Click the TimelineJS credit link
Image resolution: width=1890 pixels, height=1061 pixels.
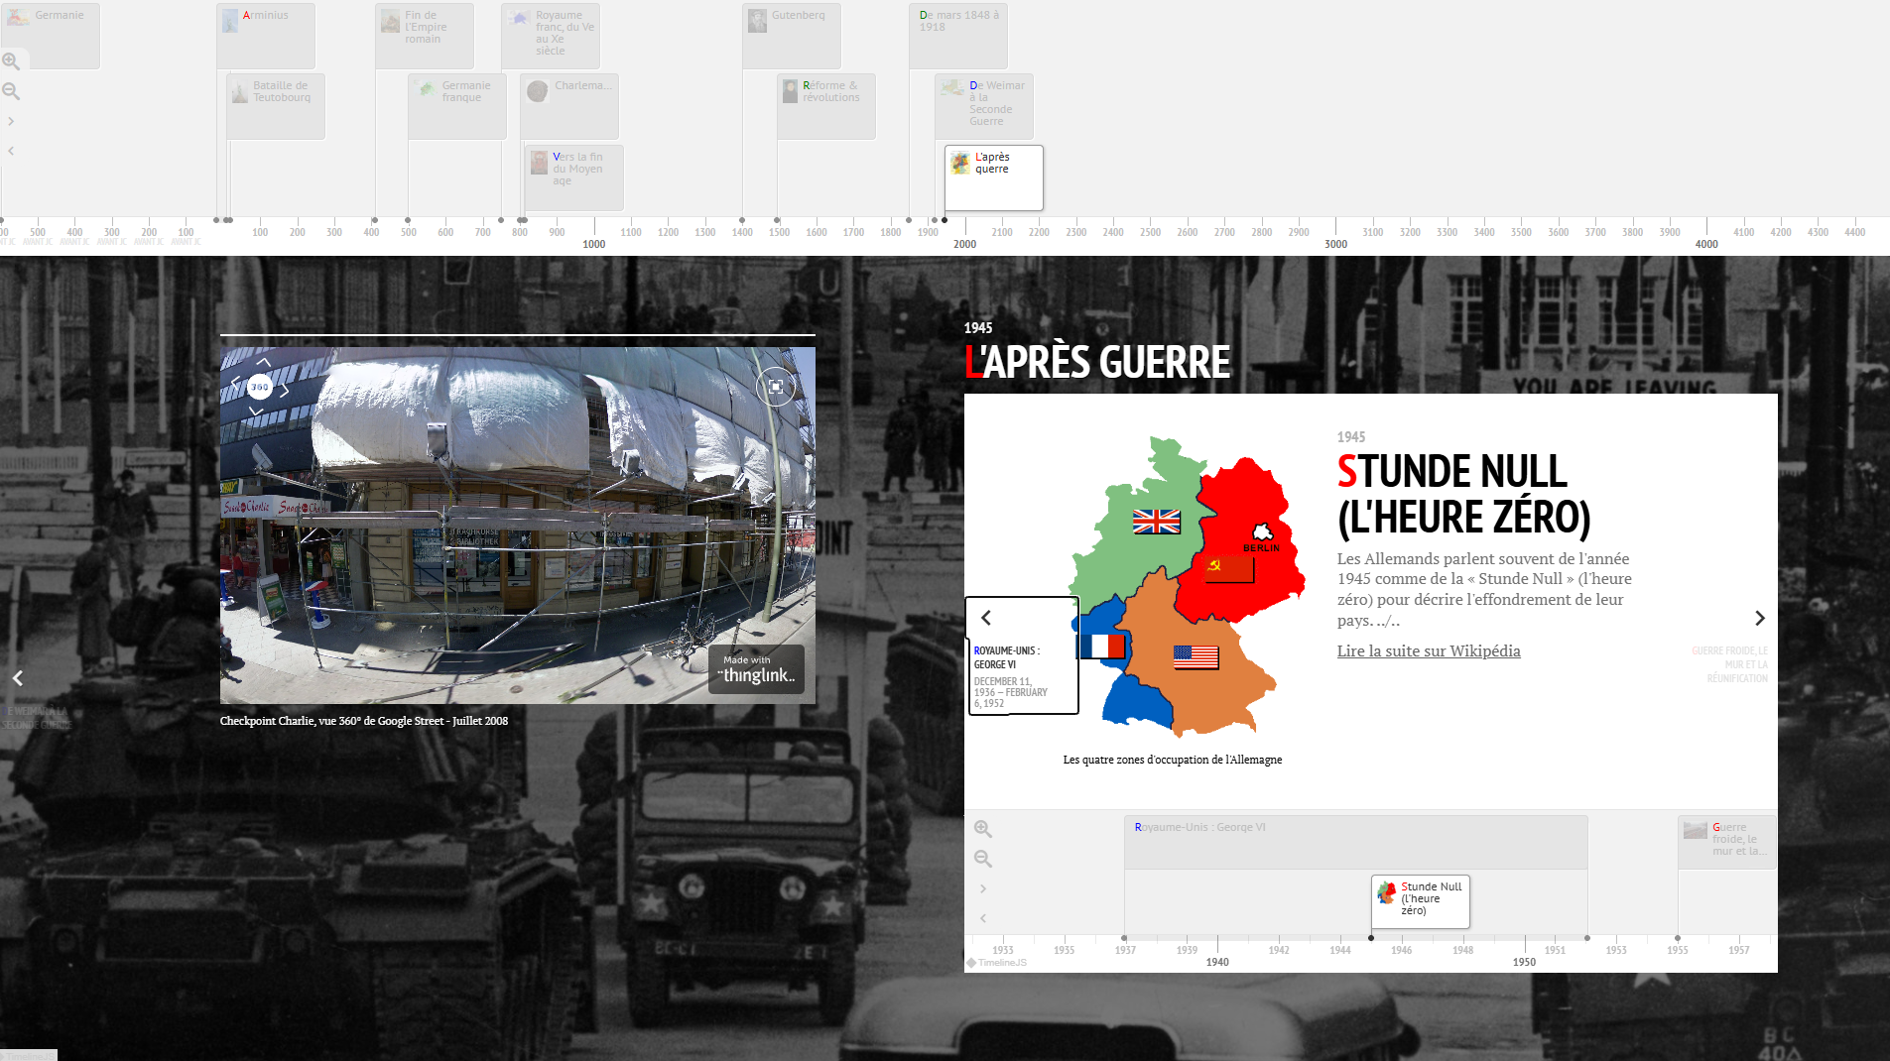pyautogui.click(x=998, y=963)
